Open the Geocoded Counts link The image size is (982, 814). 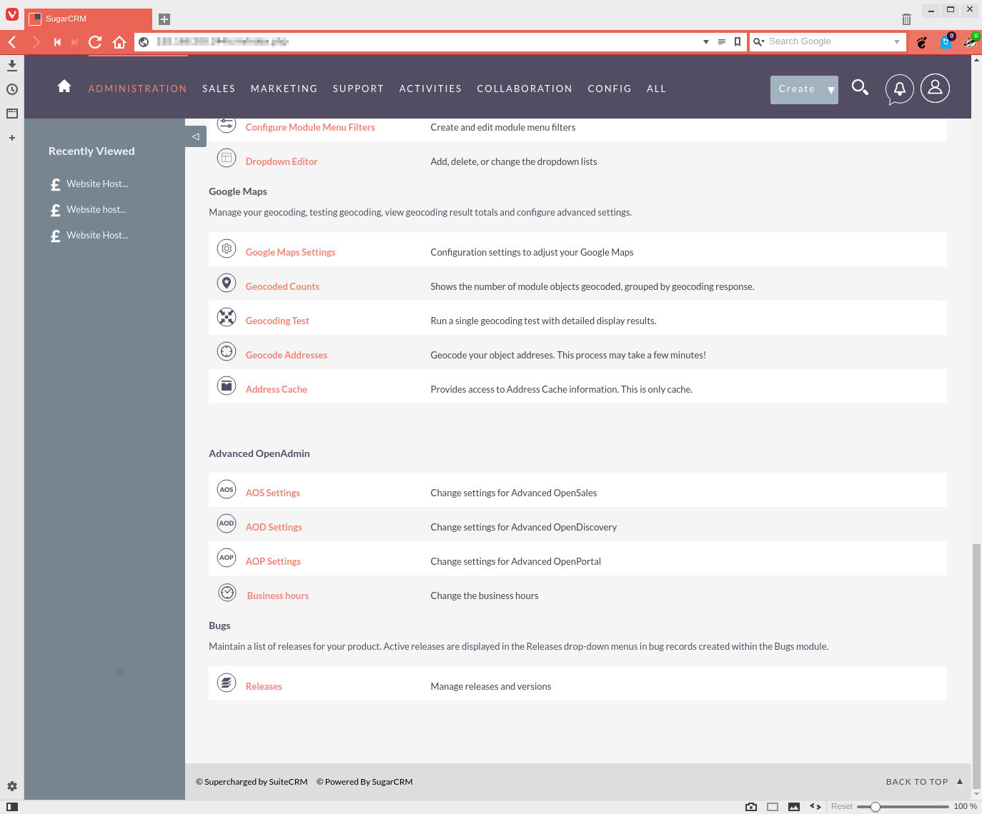(x=282, y=286)
